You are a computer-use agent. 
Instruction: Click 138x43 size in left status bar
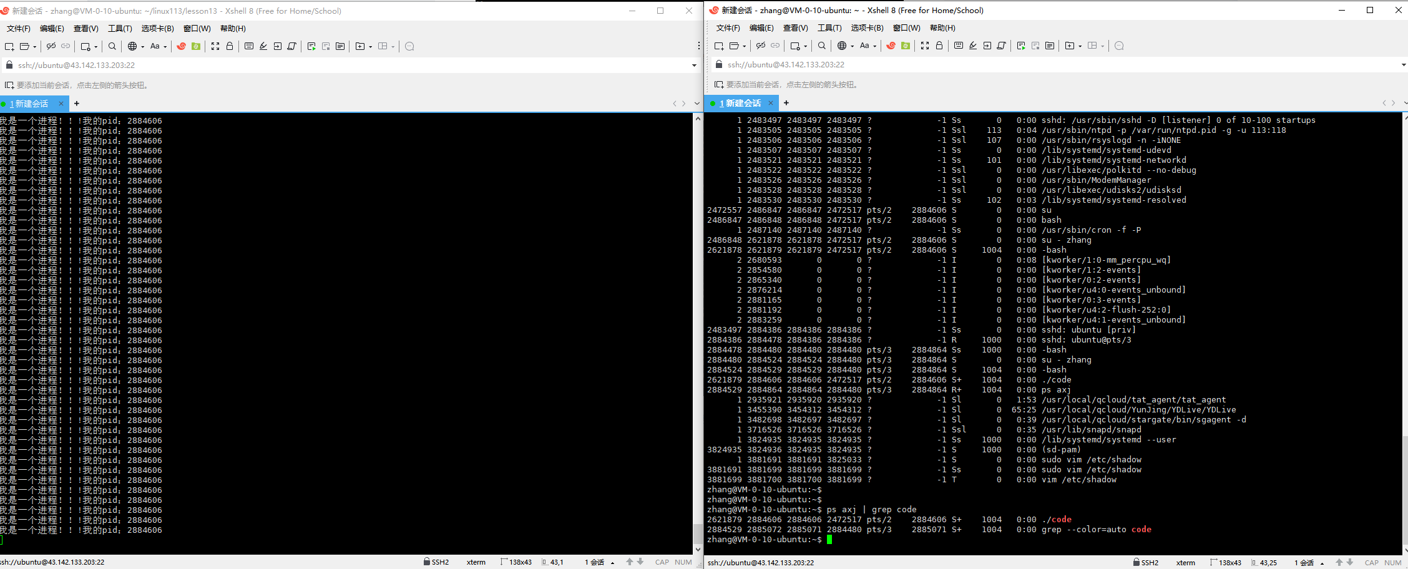click(x=516, y=563)
